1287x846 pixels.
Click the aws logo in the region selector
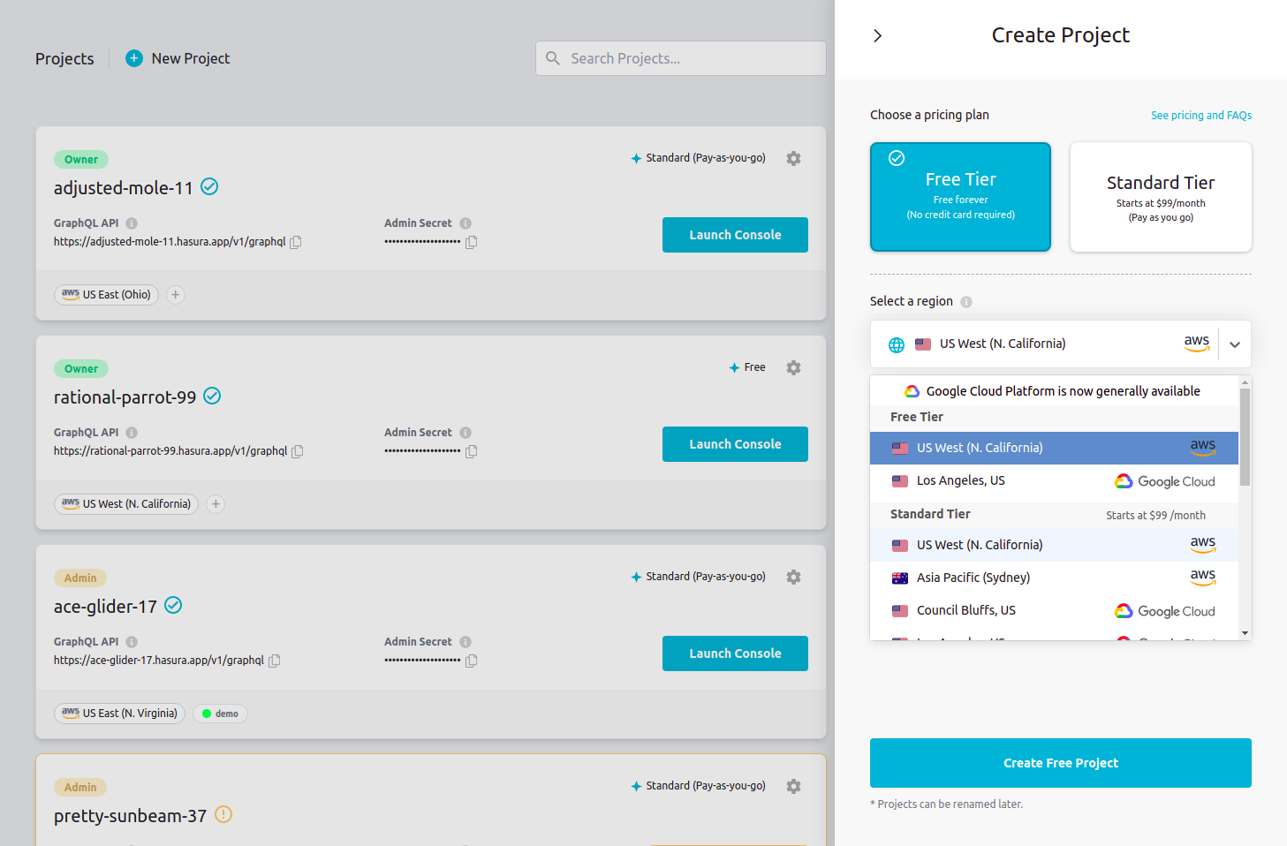click(x=1197, y=344)
